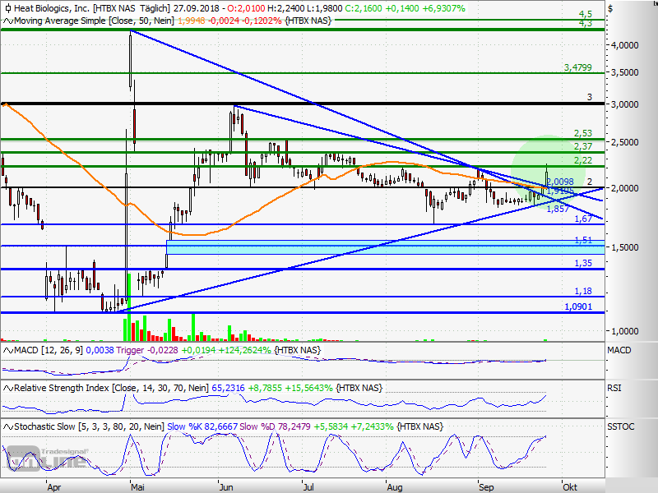This screenshot has width=658, height=493.
Task: Click the 3,5000 price axis tick
Action: point(625,72)
